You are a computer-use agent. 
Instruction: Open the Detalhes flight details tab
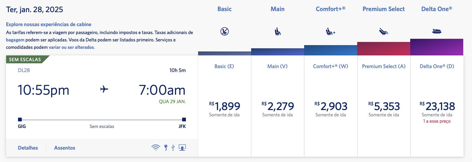coord(28,148)
